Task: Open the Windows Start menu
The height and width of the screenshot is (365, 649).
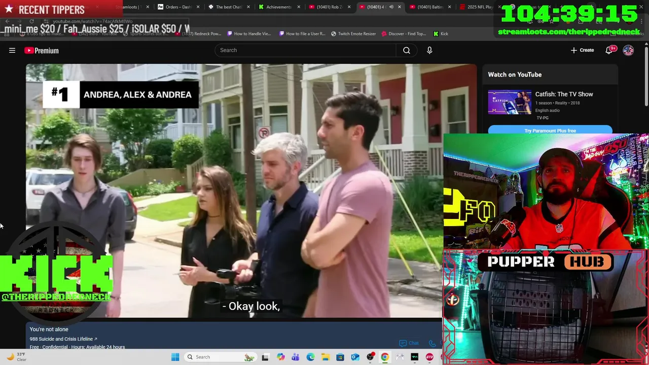Action: click(175, 357)
